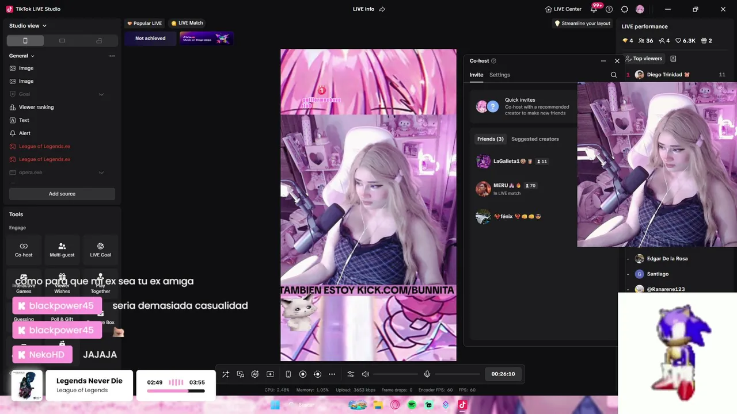Close the Co-host panel
737x414 pixels.
617,61
